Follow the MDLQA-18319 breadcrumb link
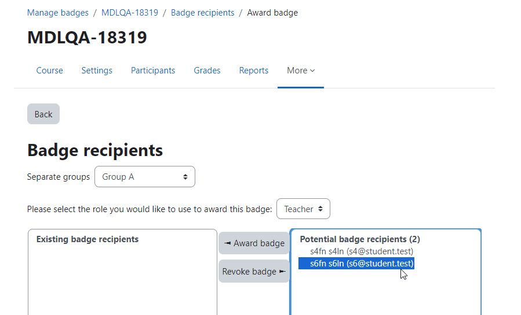The width and height of the screenshot is (521, 315). 130,13
